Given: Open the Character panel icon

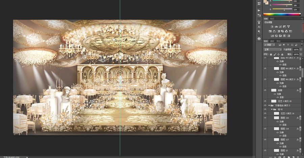Looking at the screenshot, I should tap(259, 27).
